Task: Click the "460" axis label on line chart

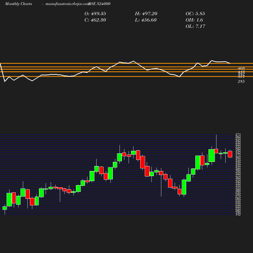Action: [x=241, y=68]
